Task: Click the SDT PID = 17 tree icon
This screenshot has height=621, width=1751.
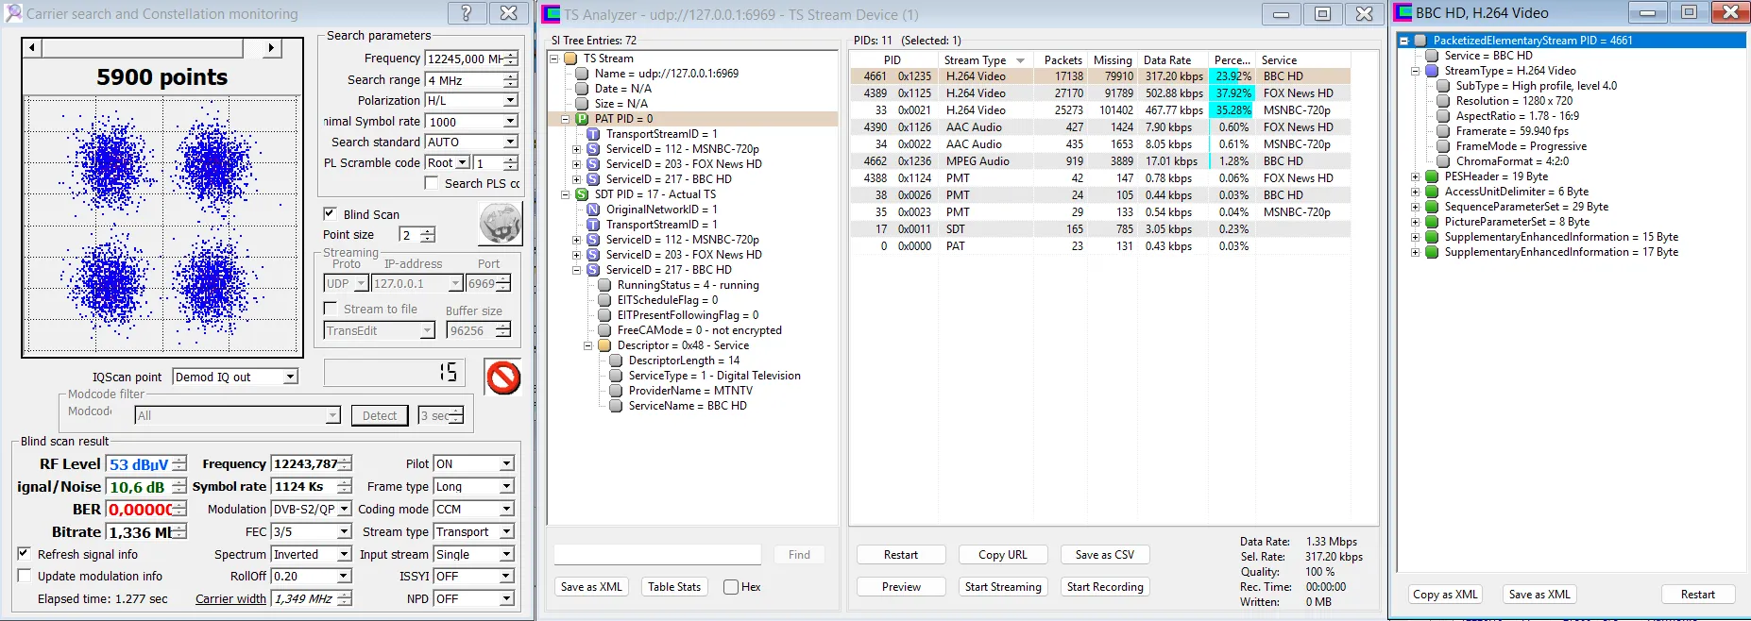Action: click(582, 194)
